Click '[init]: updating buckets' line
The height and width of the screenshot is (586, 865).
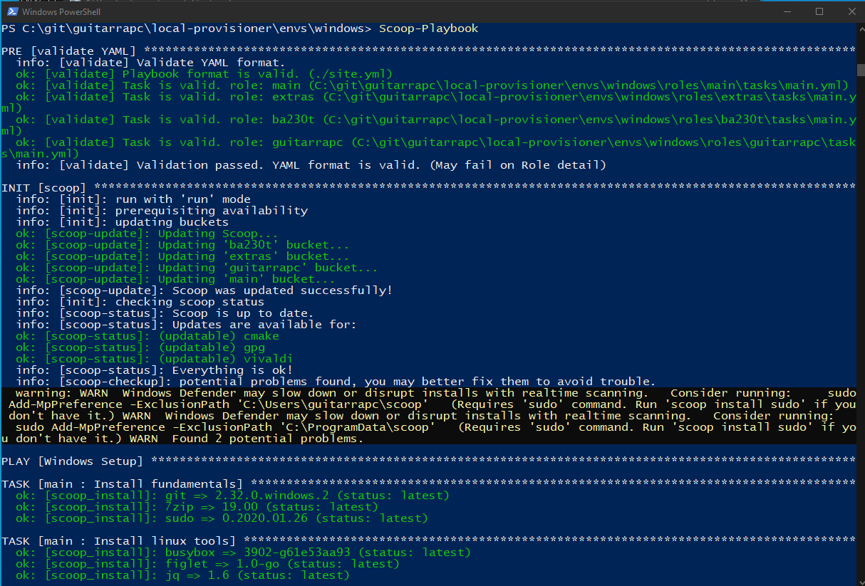coord(122,222)
